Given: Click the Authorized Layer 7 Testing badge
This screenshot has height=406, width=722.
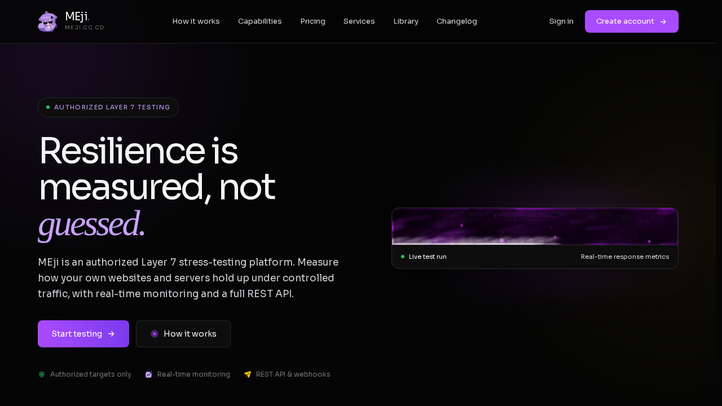Looking at the screenshot, I should 108,107.
